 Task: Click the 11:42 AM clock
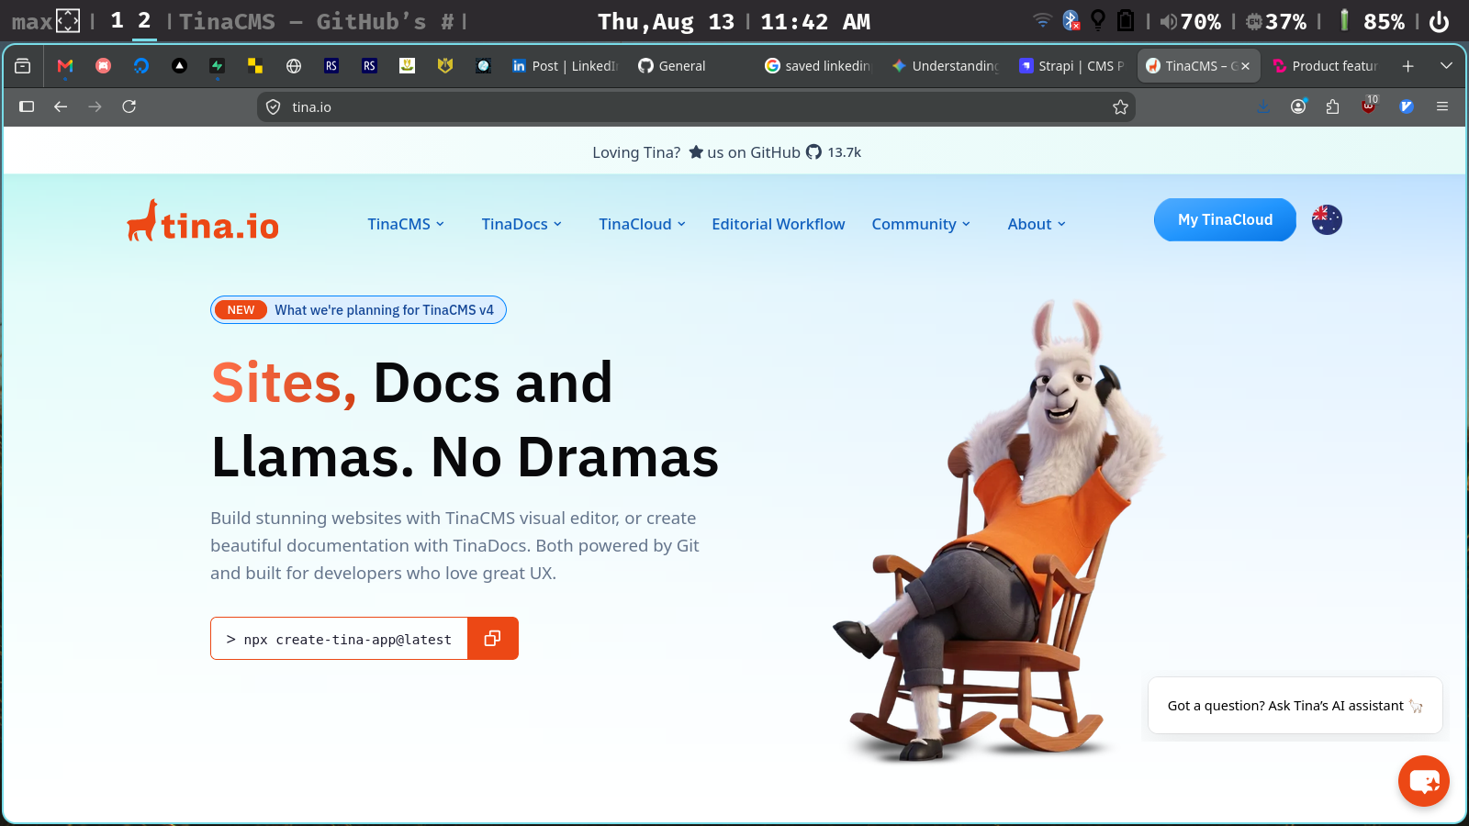point(815,21)
